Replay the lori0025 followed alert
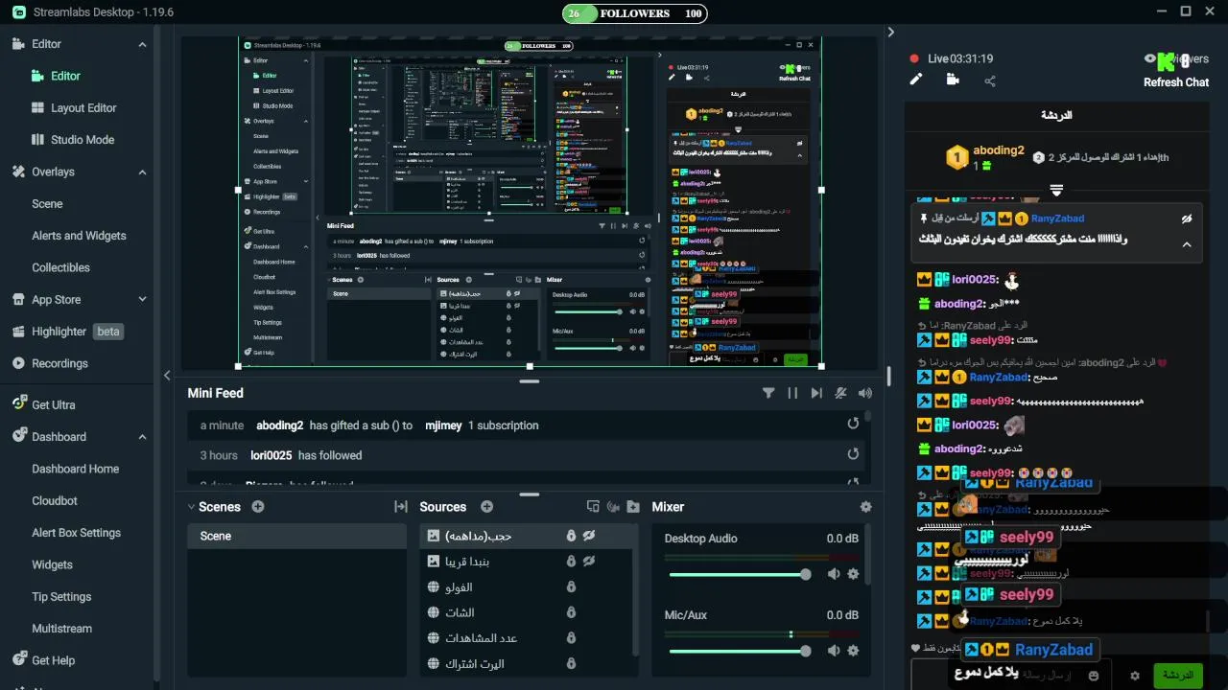This screenshot has width=1228, height=690. click(x=853, y=454)
